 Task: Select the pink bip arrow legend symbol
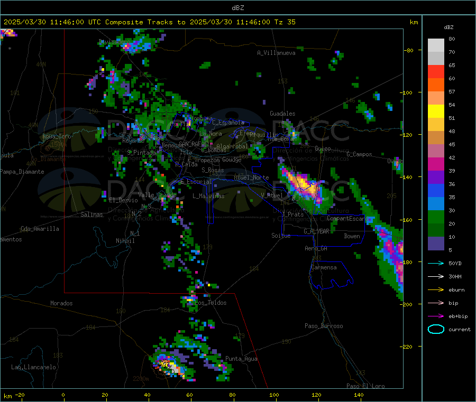pyautogui.click(x=436, y=303)
